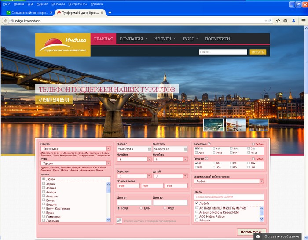
Task: Check the Анталья resort checkbox
Action: [x=44, y=196]
